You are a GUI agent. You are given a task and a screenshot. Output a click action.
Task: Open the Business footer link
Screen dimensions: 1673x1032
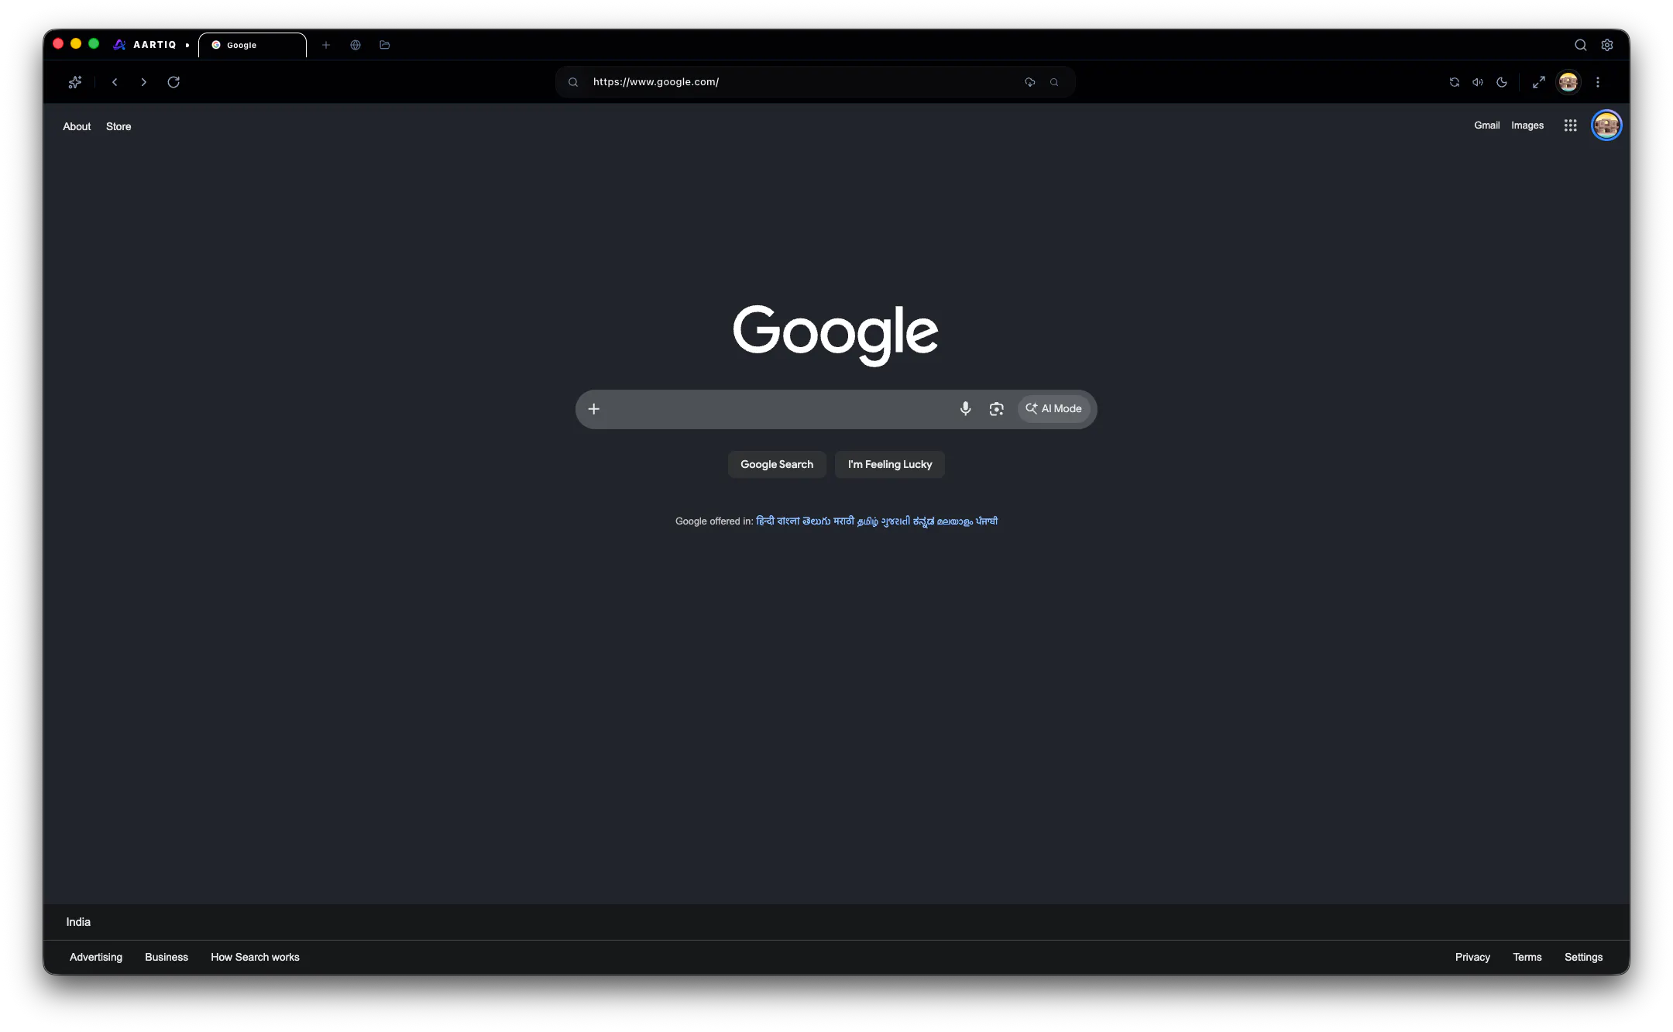point(167,958)
